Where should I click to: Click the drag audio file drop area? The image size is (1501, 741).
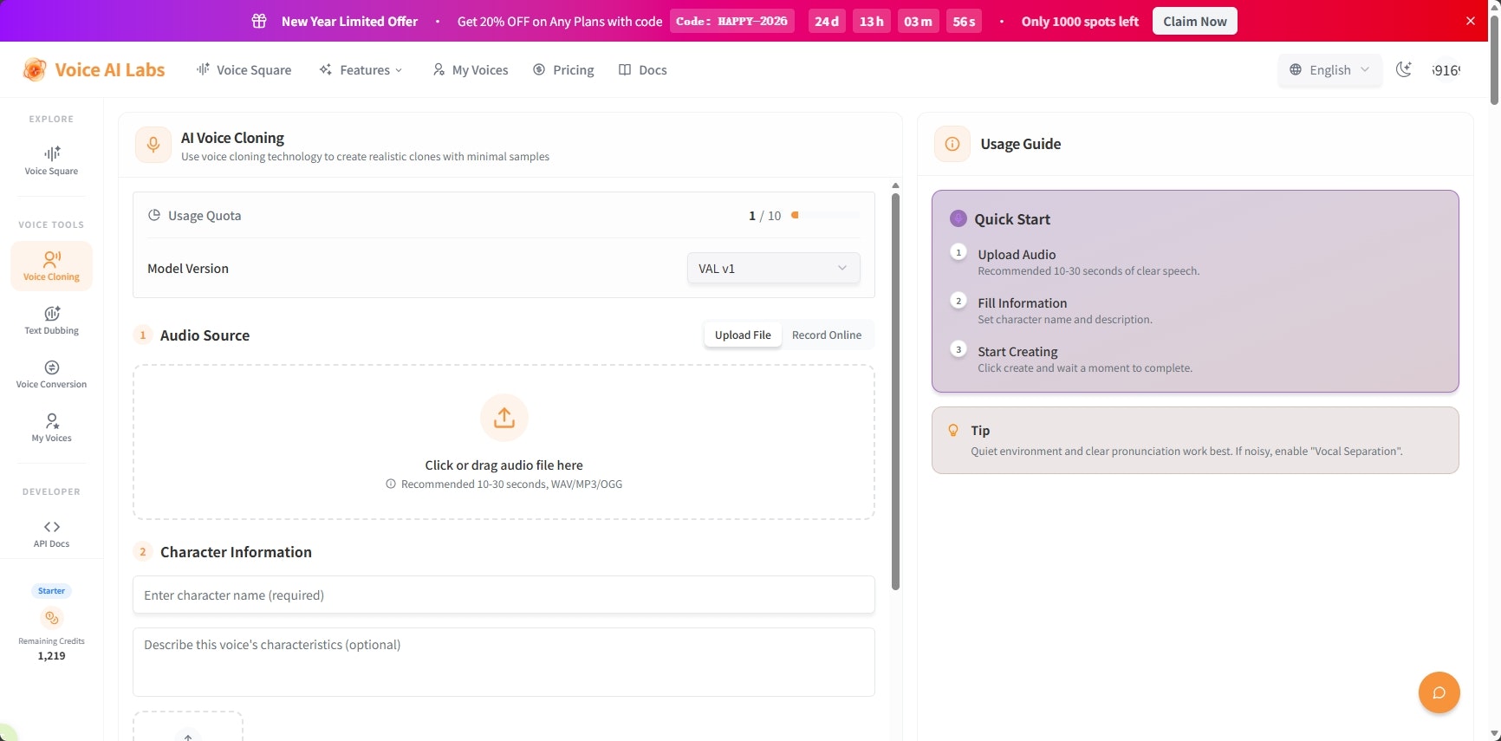click(x=504, y=442)
